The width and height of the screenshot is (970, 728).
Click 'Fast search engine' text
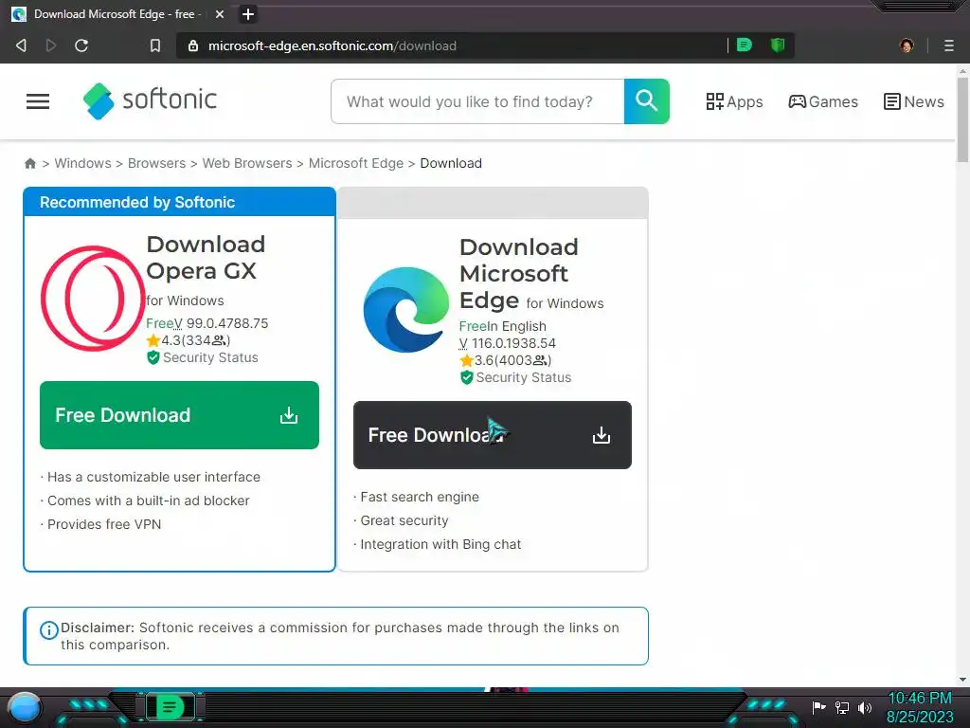click(x=420, y=497)
